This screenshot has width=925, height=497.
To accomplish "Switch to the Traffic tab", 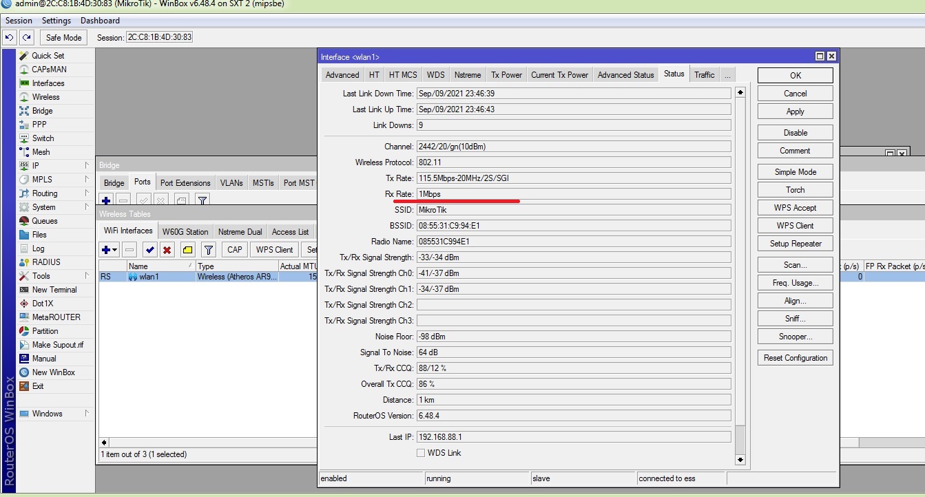I will [x=704, y=75].
